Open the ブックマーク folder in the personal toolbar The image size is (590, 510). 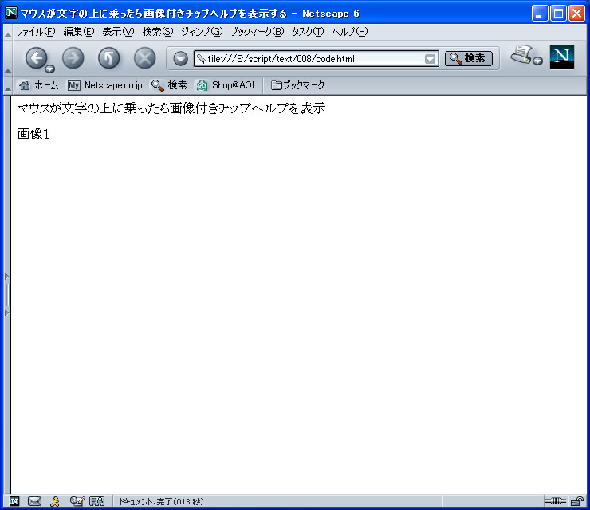[298, 85]
